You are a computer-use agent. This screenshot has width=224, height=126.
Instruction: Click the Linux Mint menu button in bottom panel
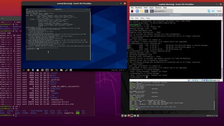[122, 116]
